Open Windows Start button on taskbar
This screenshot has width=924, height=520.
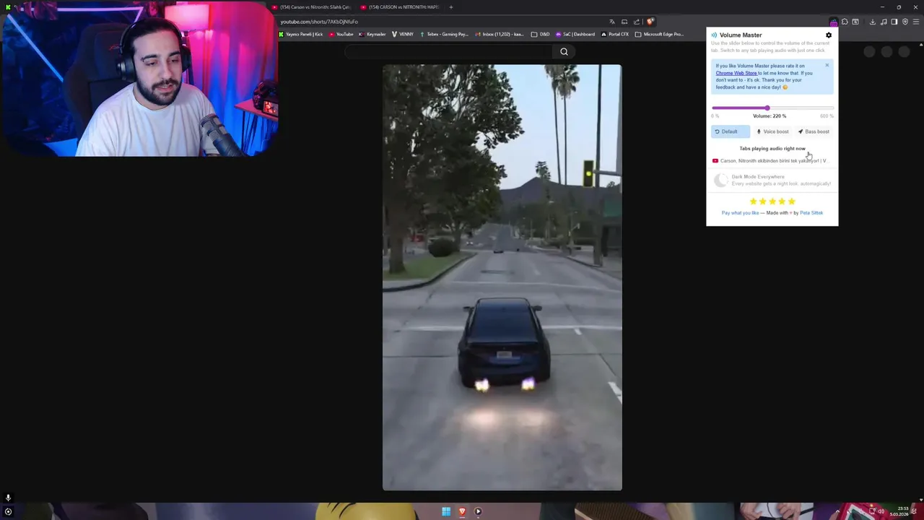(x=446, y=511)
